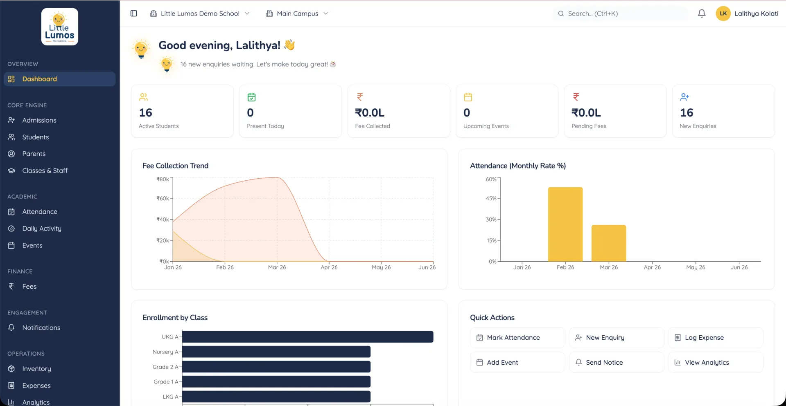
Task: Click the Active Students people icon
Action: [x=143, y=97]
